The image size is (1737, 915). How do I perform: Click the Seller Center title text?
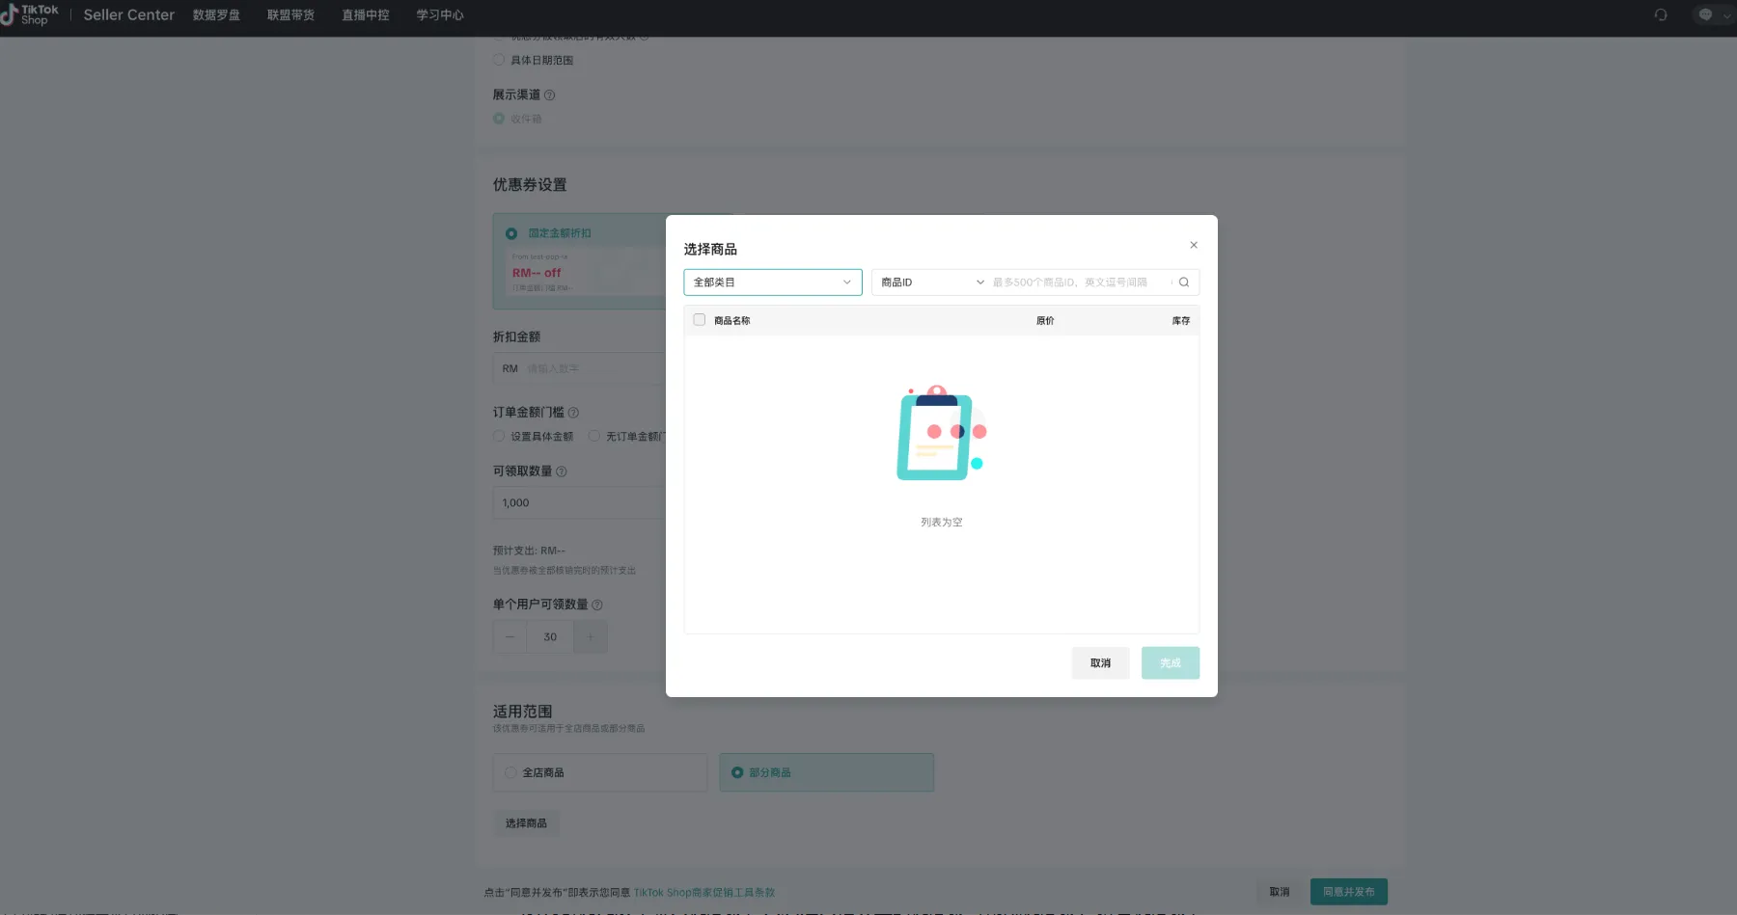pyautogui.click(x=129, y=15)
